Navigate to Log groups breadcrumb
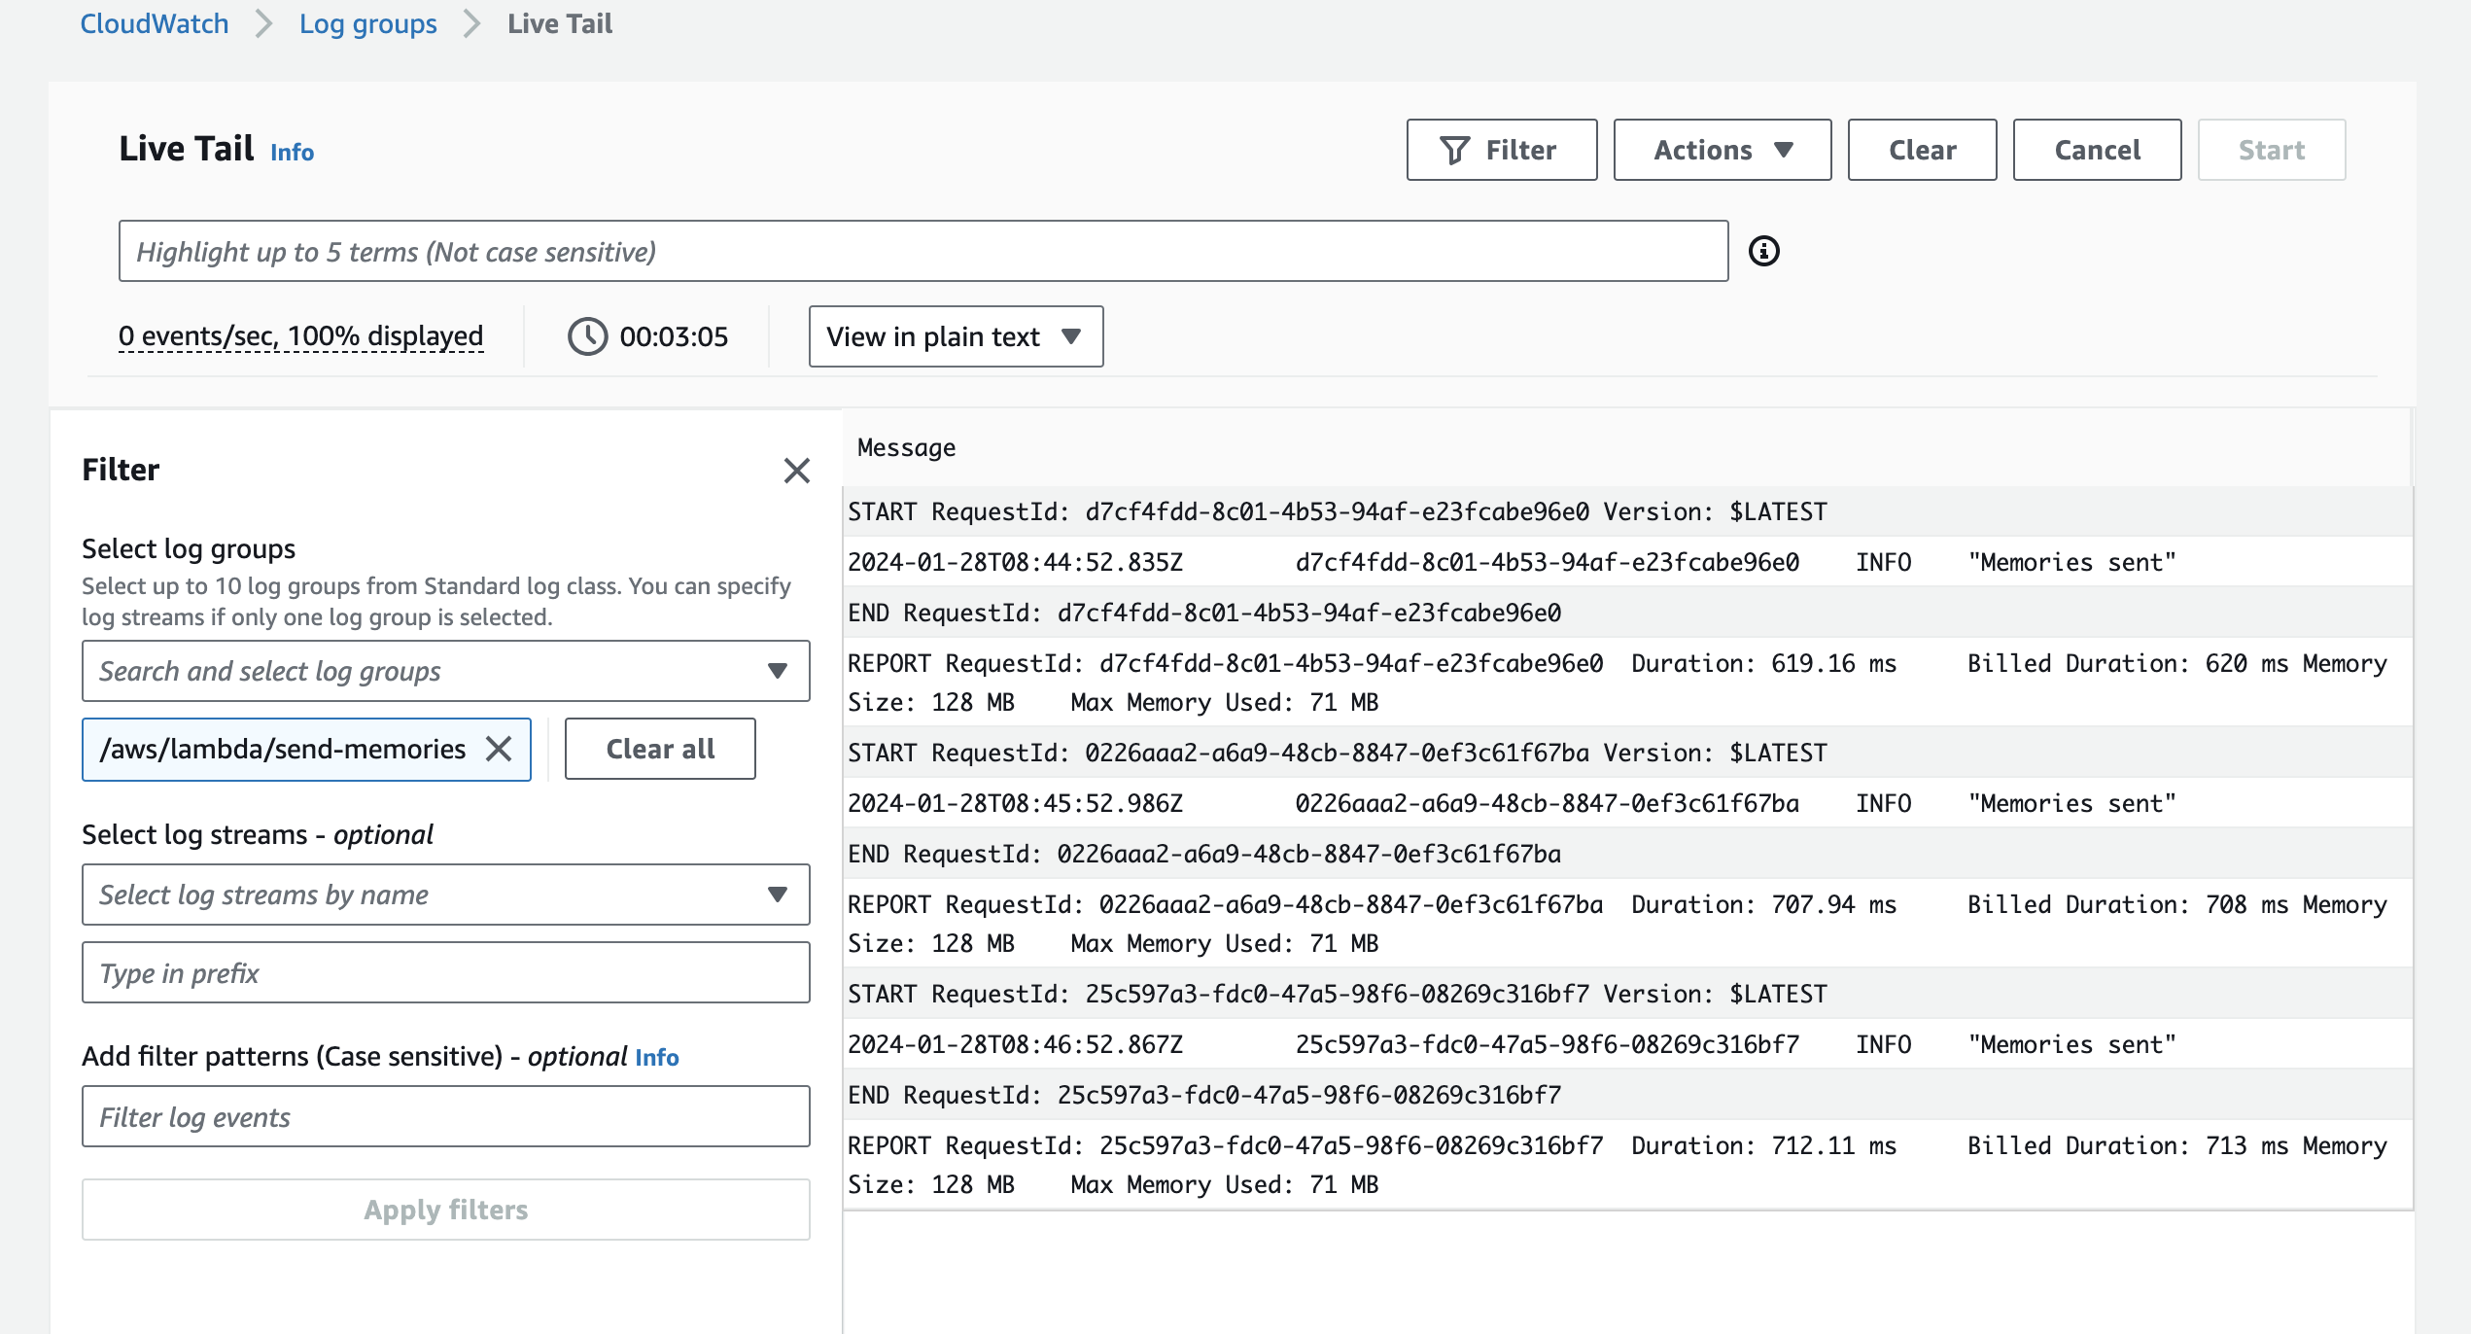This screenshot has height=1334, width=2471. point(367,23)
